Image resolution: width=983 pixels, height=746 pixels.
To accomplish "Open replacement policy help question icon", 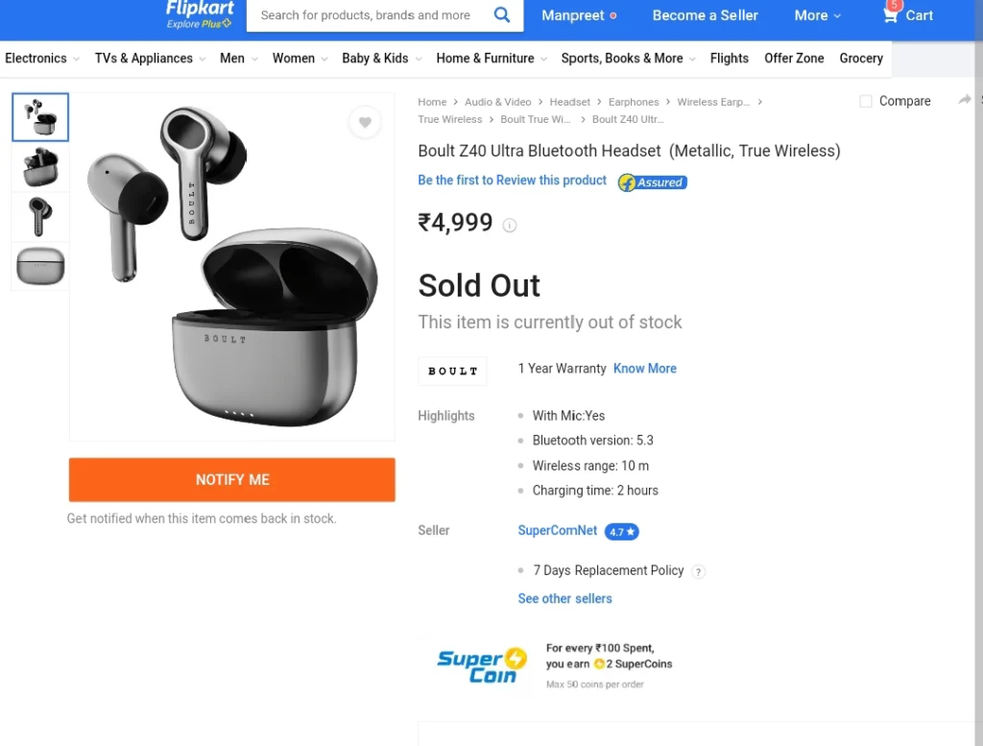I will click(698, 571).
